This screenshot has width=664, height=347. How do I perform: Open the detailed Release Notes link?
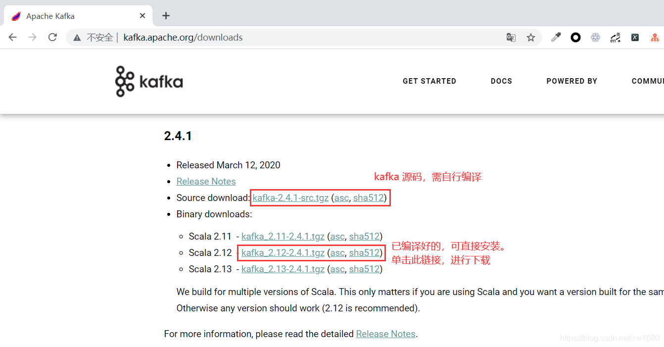[385, 334]
